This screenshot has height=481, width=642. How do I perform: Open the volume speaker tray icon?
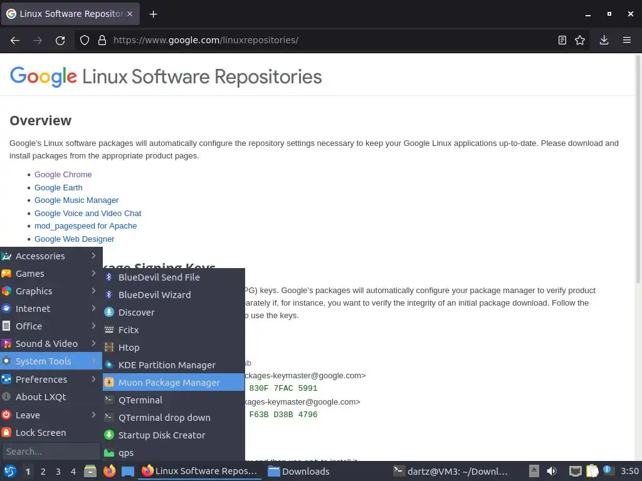coord(552,471)
